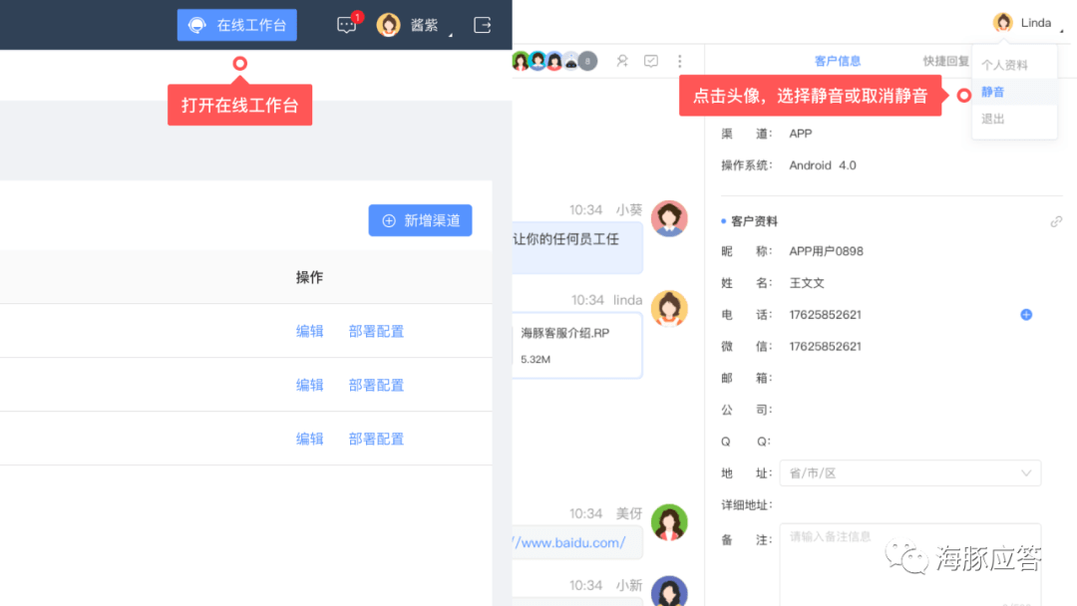The image size is (1077, 606).
Task: Click the phone value 17625852621 beside 电话
Action: click(x=825, y=314)
